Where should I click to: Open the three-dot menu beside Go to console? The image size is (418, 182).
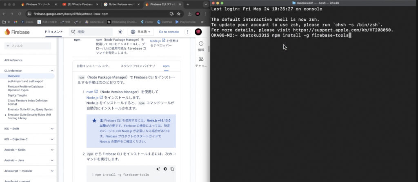186,32
